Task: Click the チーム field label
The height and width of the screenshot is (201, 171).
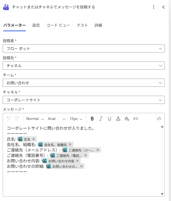Action: pos(8,75)
